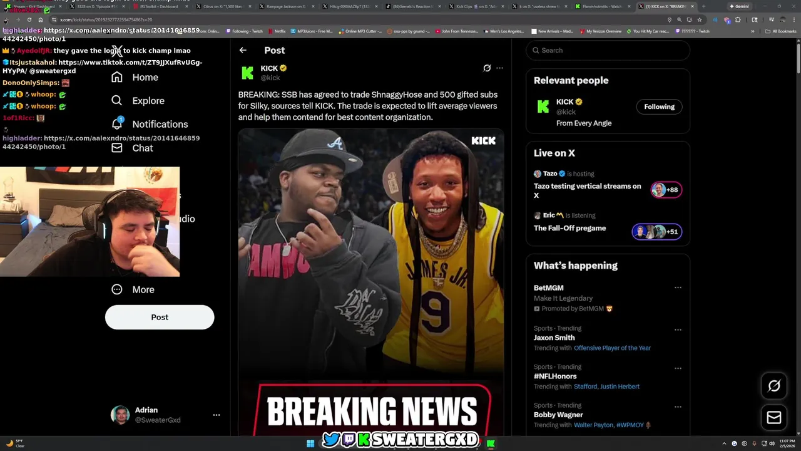Switch to Flaminhotmitts browser tab
This screenshot has height=451, width=801.
(x=602, y=6)
